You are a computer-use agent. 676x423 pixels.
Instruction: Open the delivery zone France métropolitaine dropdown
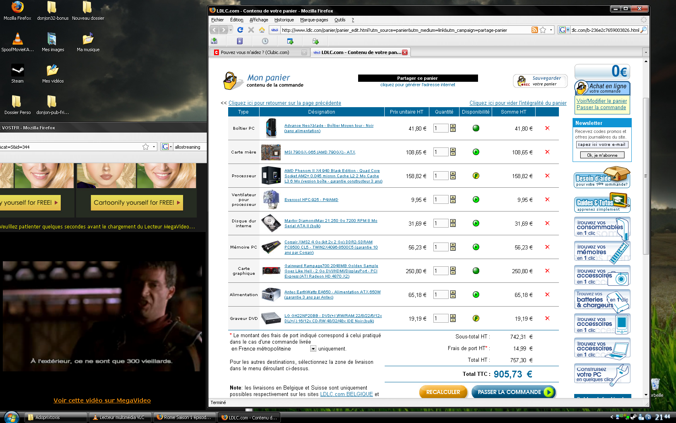click(313, 349)
